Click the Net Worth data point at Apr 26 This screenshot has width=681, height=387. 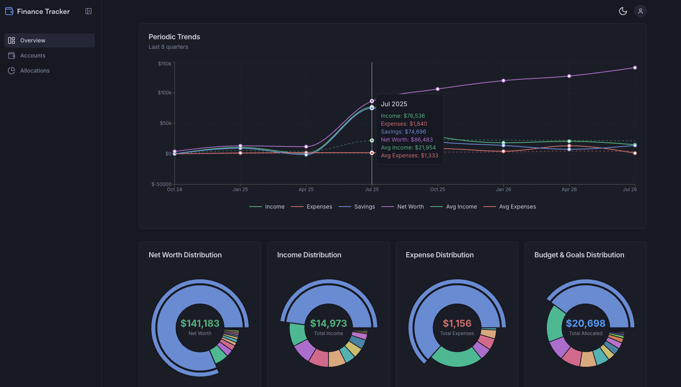[x=569, y=76]
